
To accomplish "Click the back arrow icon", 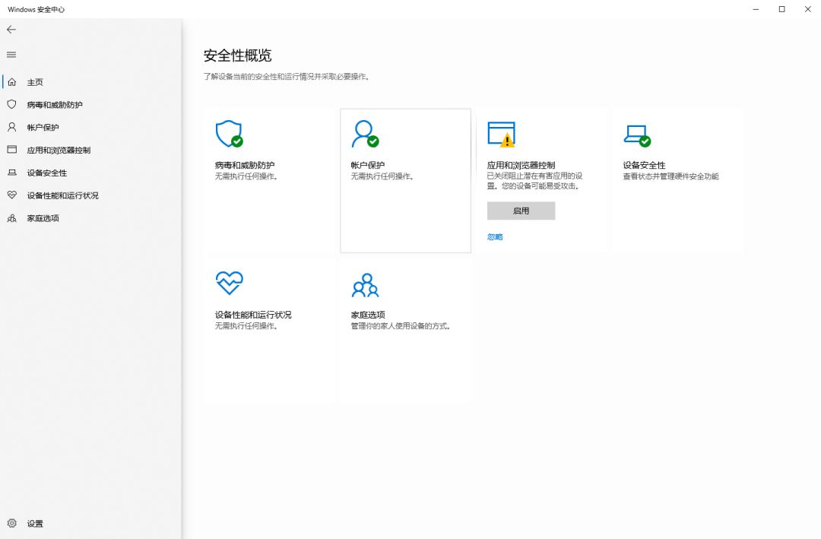I will click(11, 30).
